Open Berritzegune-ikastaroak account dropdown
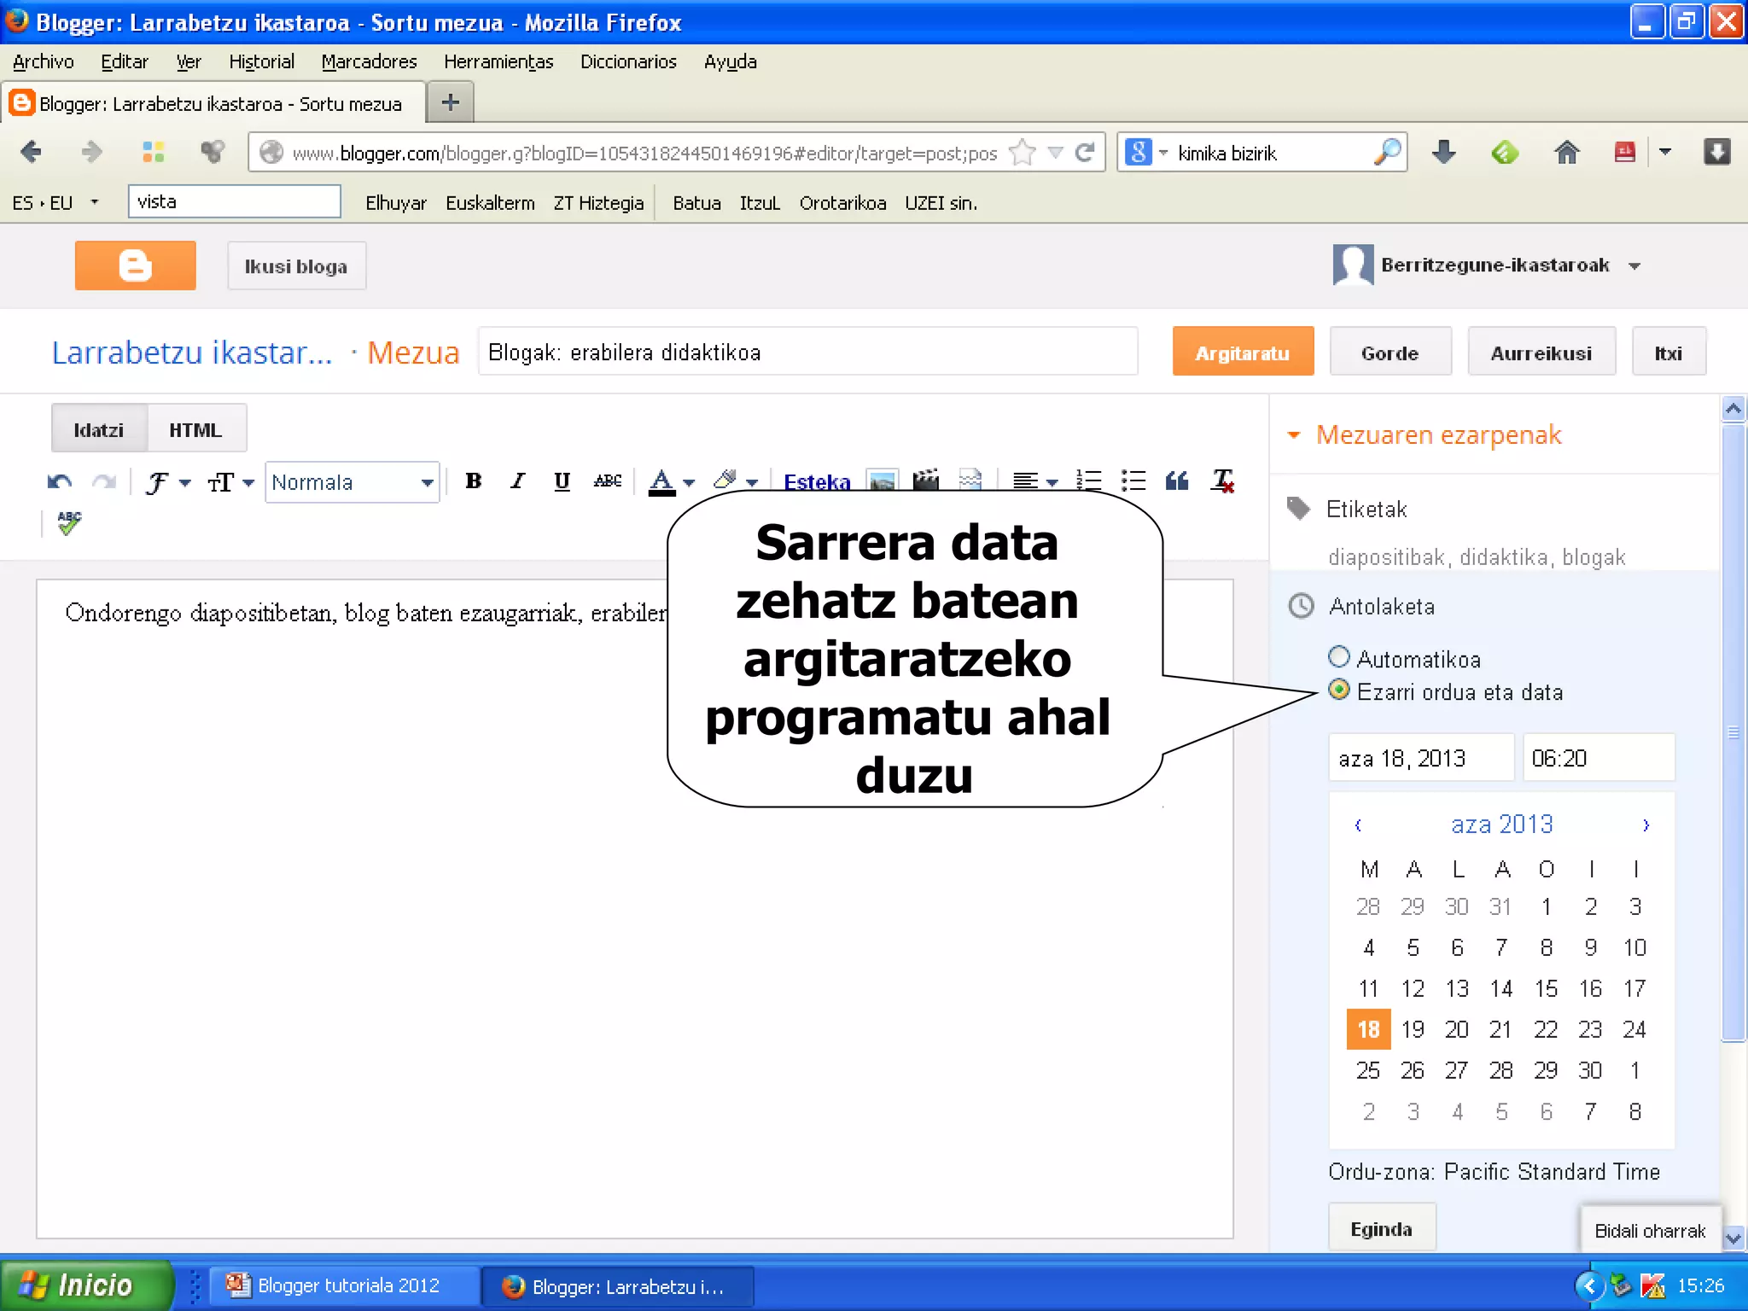The width and height of the screenshot is (1748, 1311). [x=1634, y=266]
